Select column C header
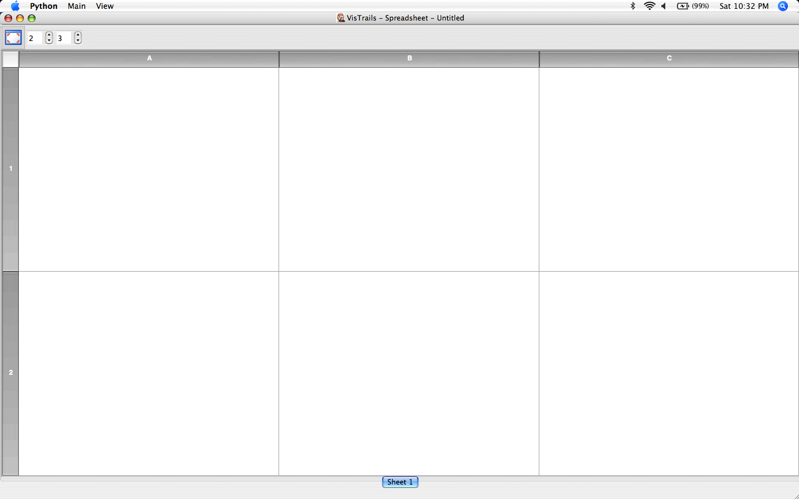This screenshot has width=799, height=499. click(x=669, y=58)
